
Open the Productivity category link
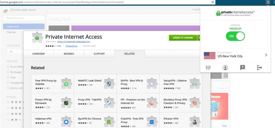pos(71,46)
